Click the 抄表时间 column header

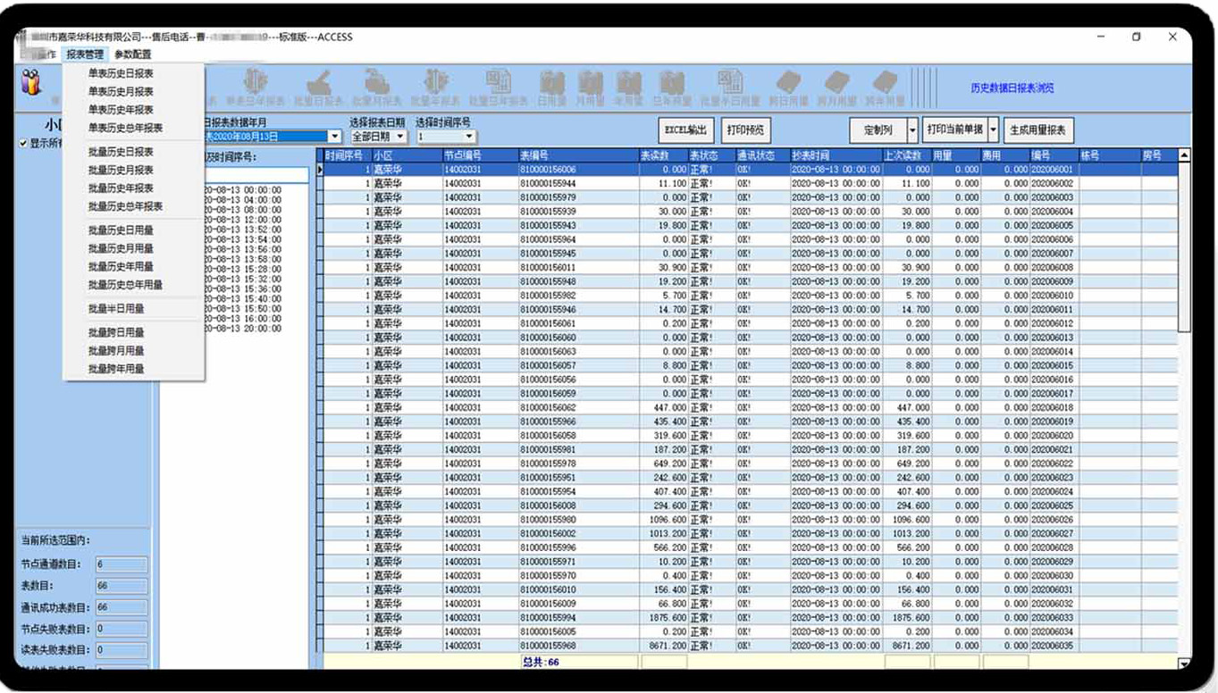tap(836, 155)
